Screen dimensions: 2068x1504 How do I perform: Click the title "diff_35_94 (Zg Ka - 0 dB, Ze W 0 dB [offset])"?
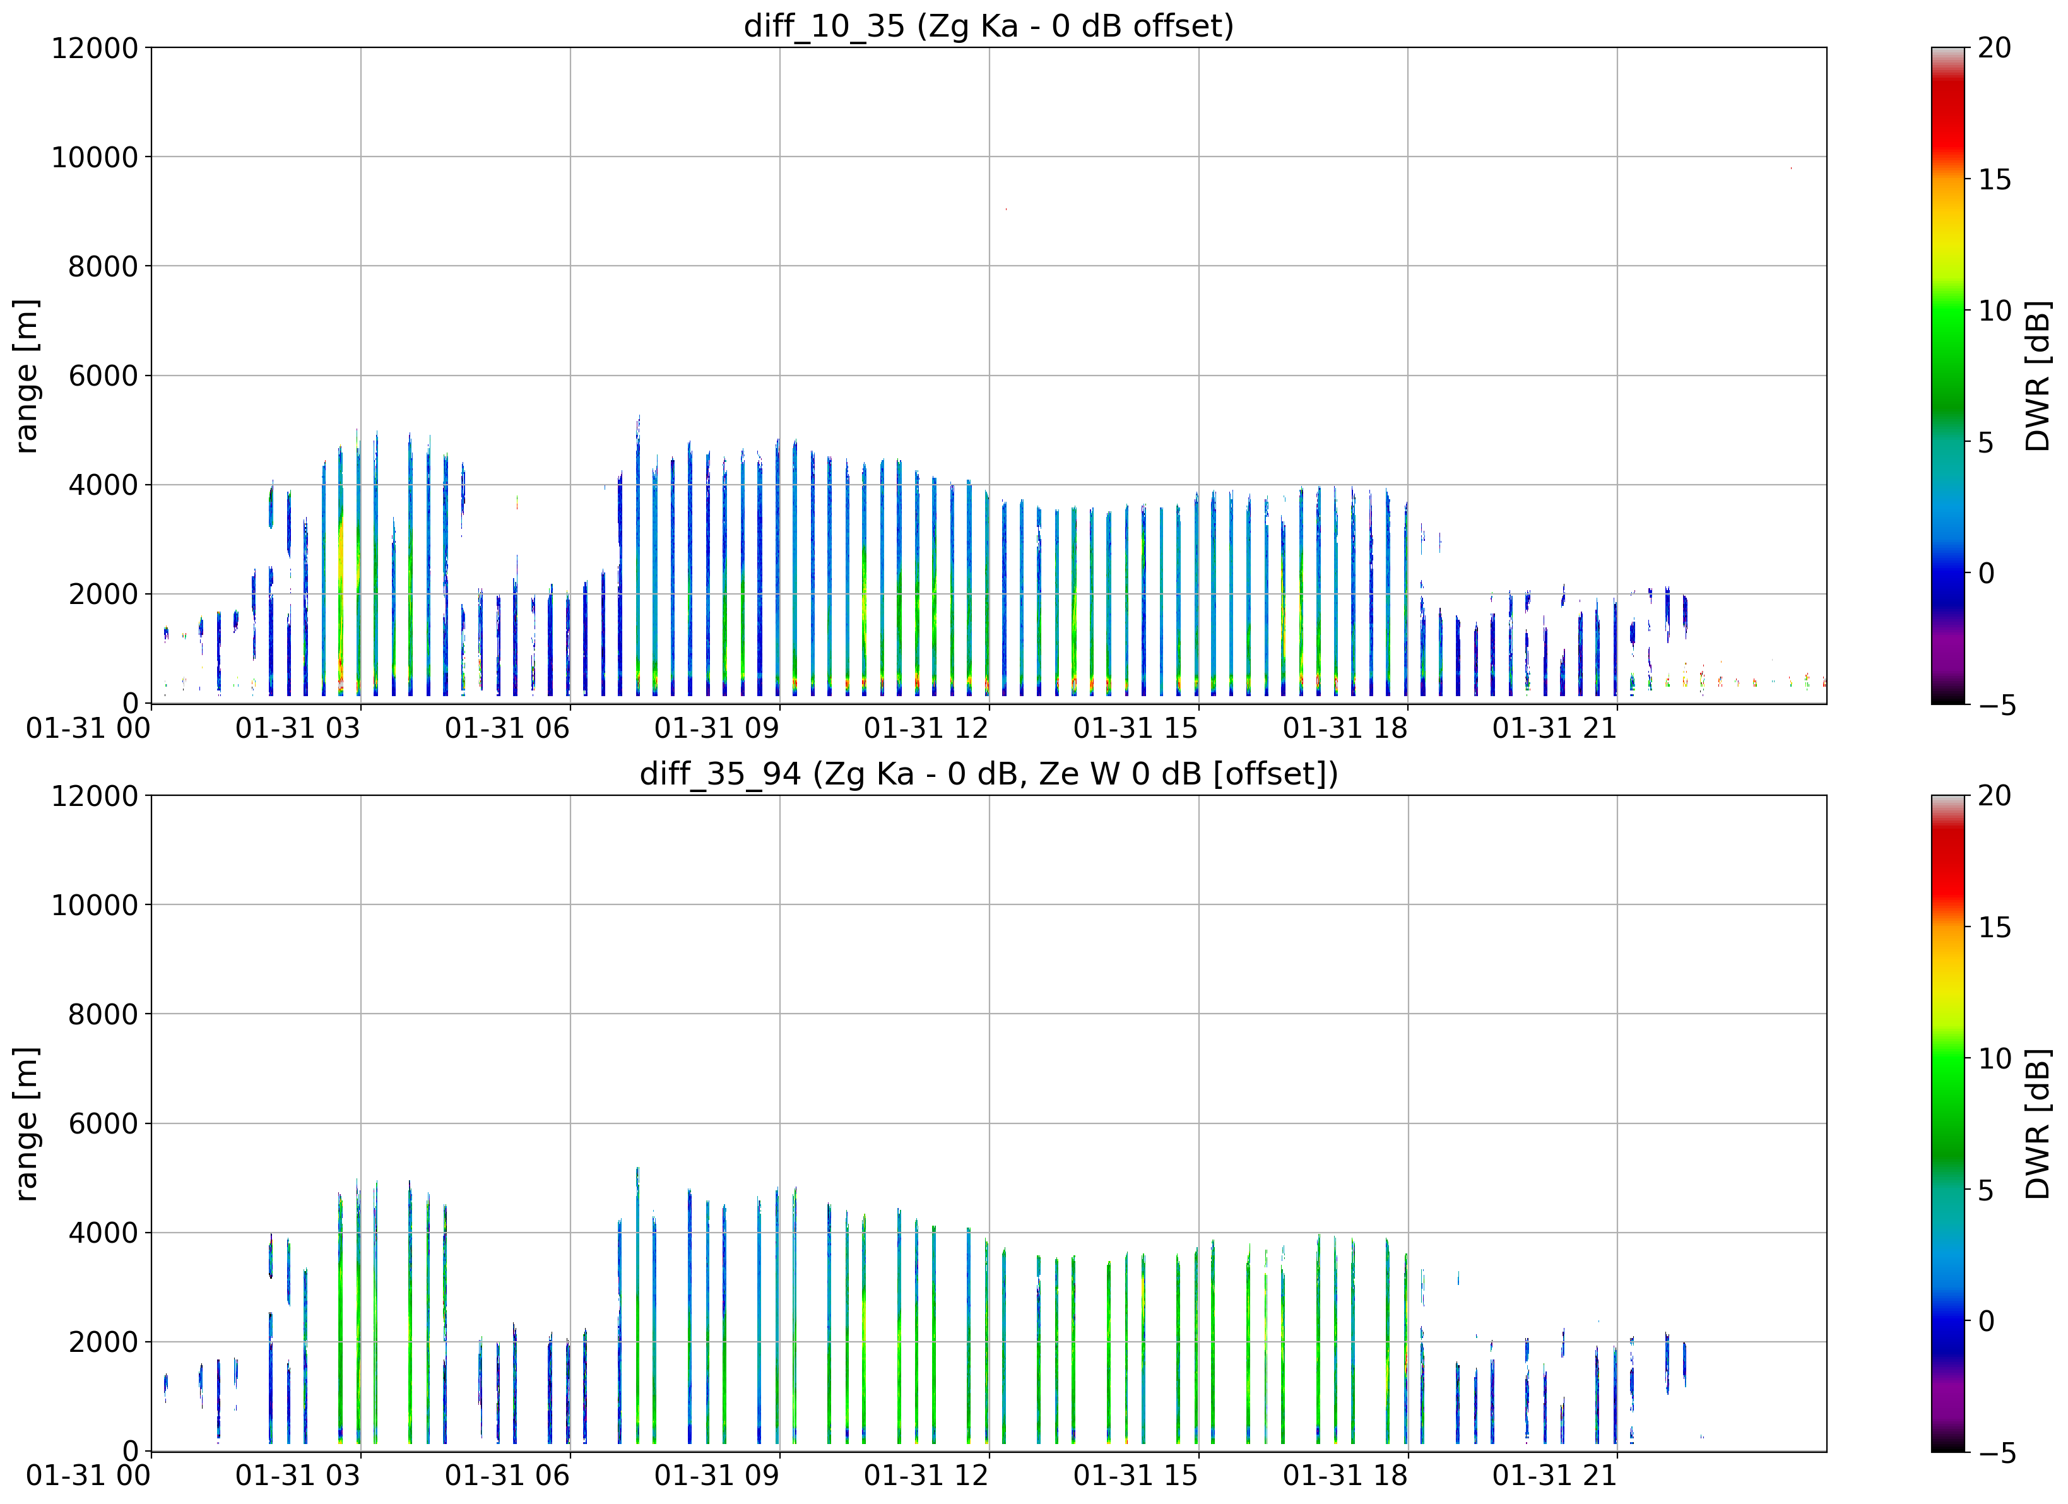point(988,773)
